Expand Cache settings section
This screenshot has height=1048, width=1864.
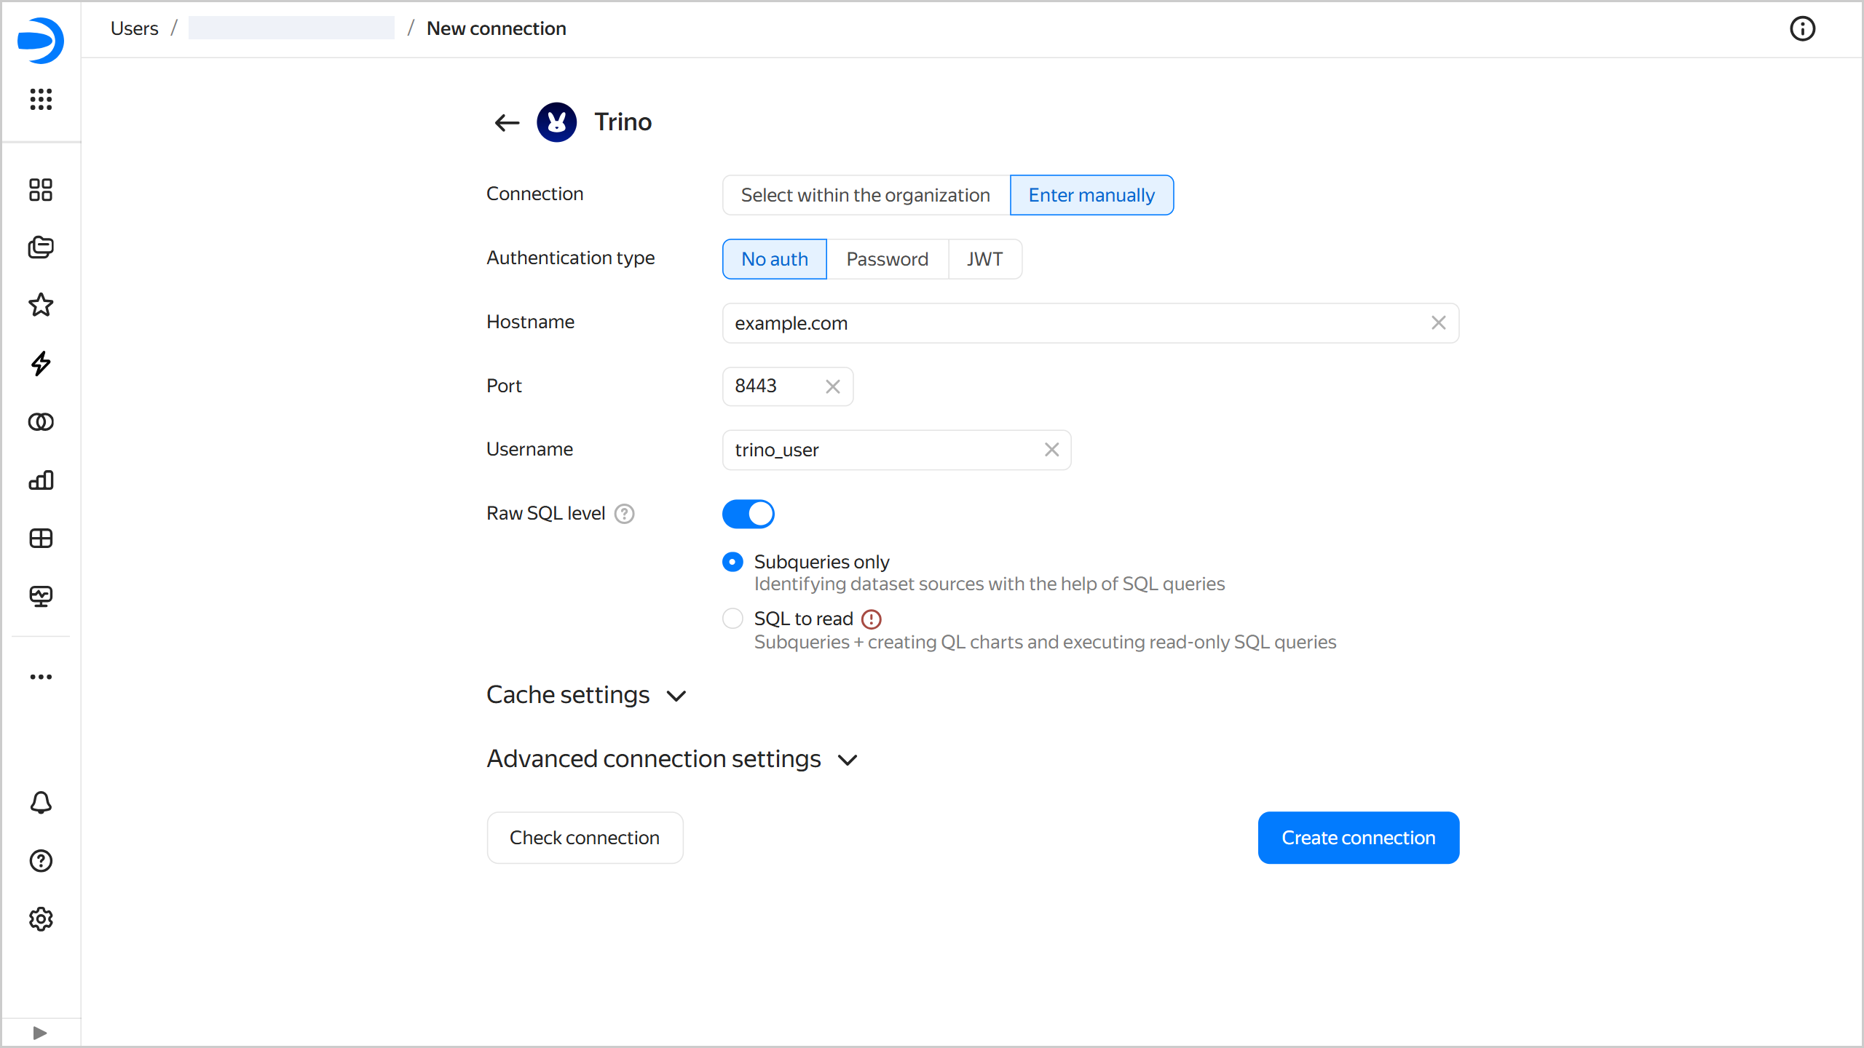[587, 695]
